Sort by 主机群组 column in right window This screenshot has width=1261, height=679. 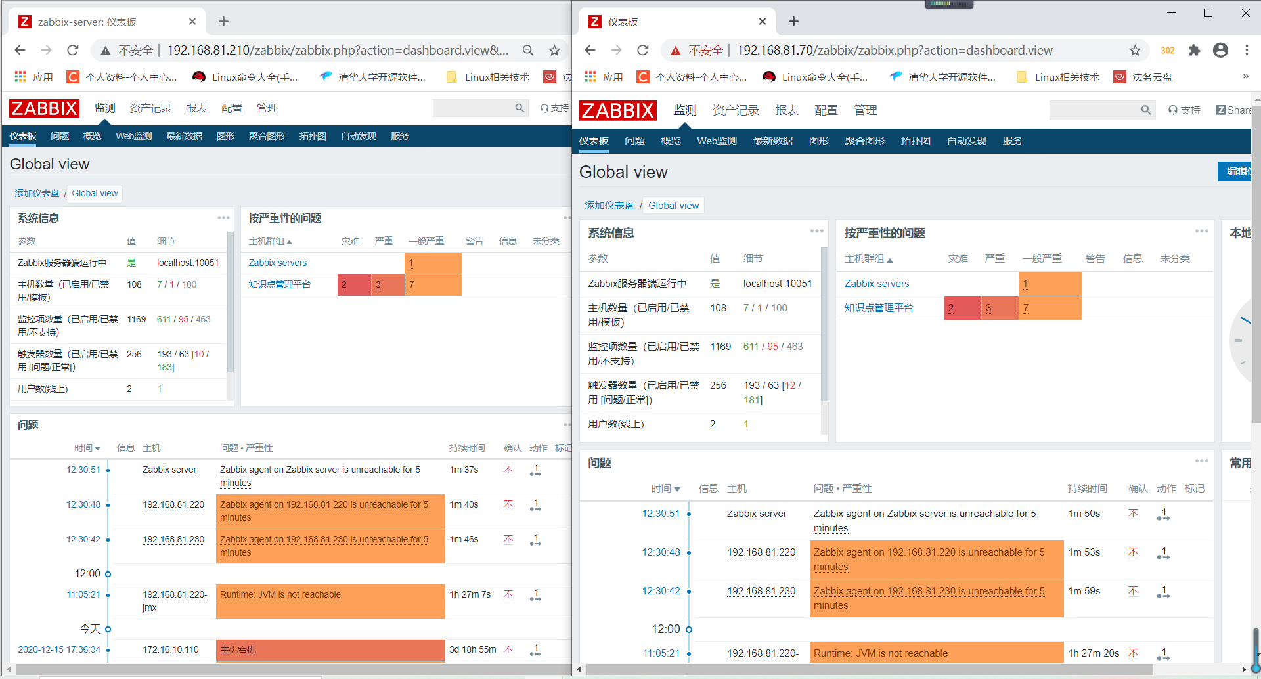pos(868,259)
